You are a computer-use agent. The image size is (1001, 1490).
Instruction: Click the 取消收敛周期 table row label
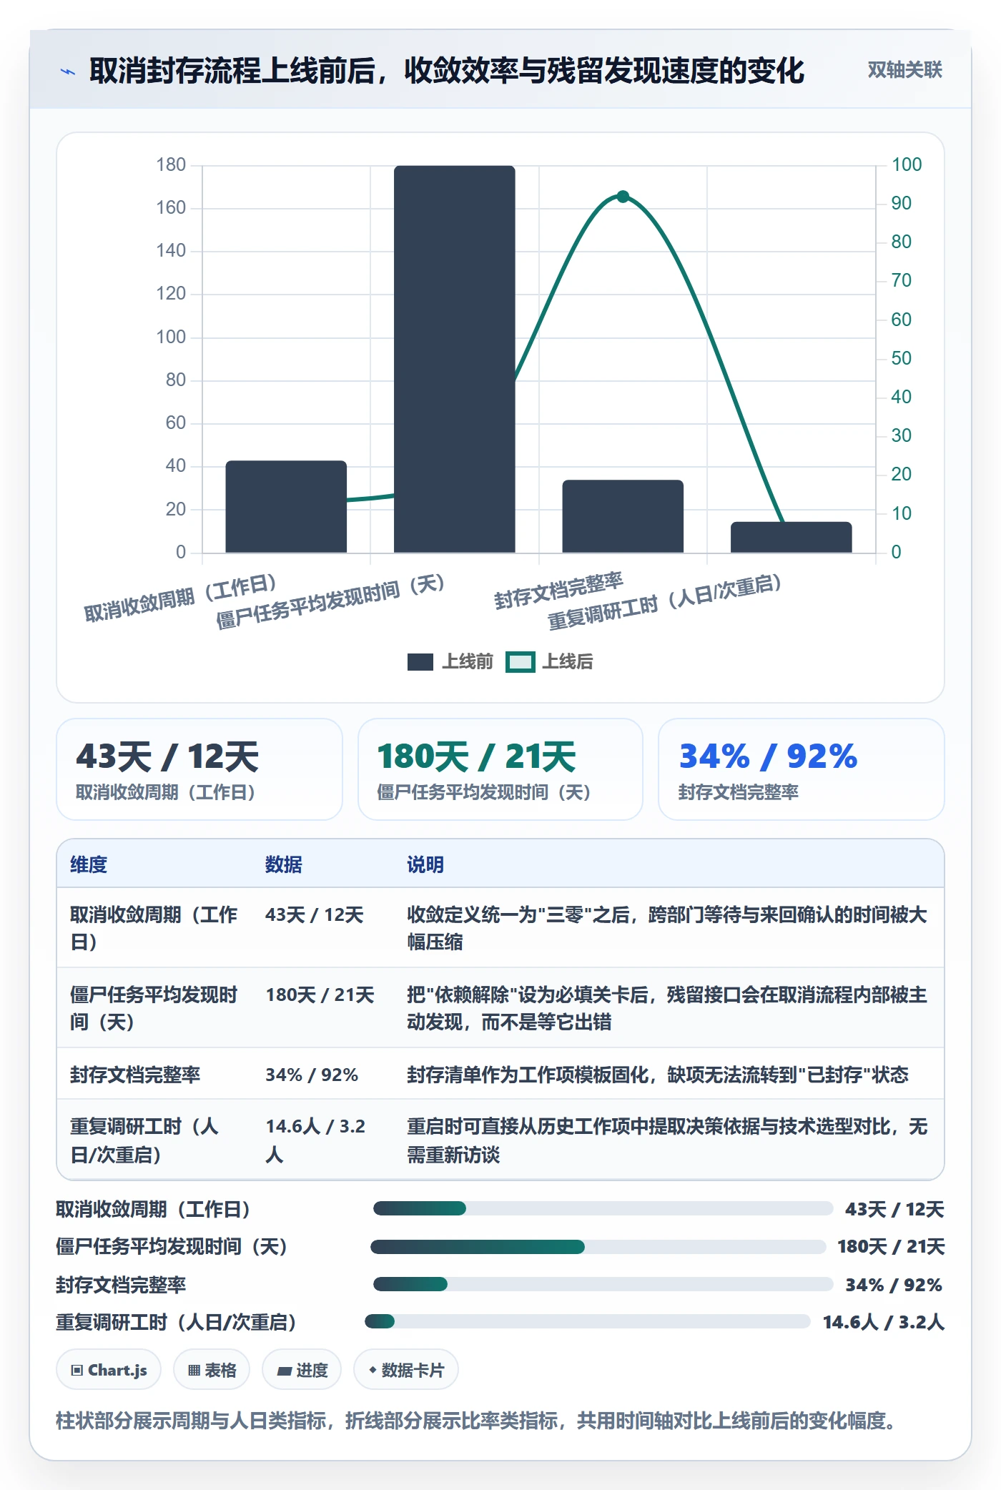click(154, 928)
